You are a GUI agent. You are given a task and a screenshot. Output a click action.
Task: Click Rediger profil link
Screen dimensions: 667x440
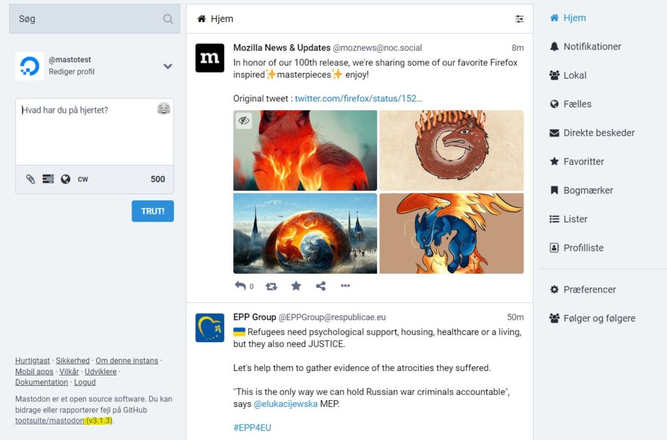tap(72, 72)
